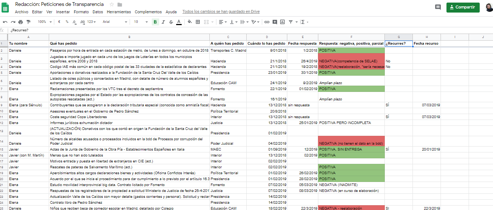Open the horizontal align dropdown
Image resolution: width=493 pixels, height=210 pixels.
tap(223, 22)
